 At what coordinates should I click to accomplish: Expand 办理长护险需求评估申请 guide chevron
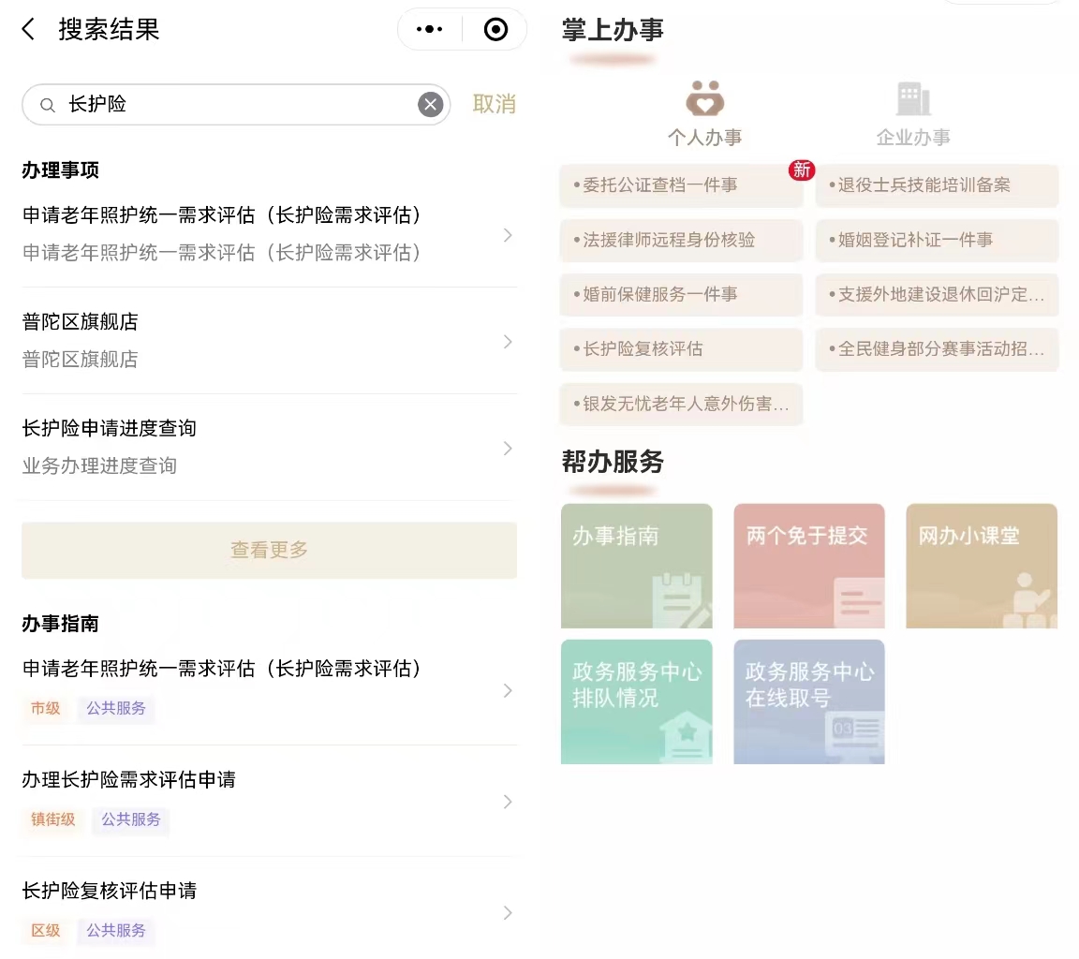(508, 802)
